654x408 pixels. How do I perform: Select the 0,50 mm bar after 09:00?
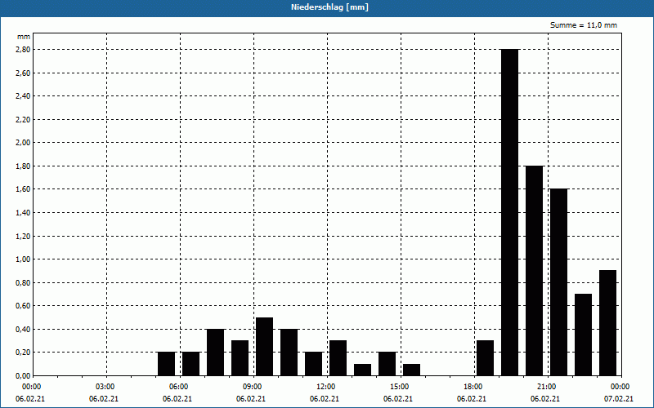264,346
